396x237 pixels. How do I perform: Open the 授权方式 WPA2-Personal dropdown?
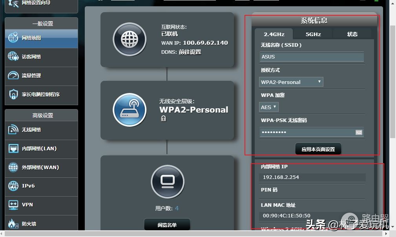pos(291,82)
